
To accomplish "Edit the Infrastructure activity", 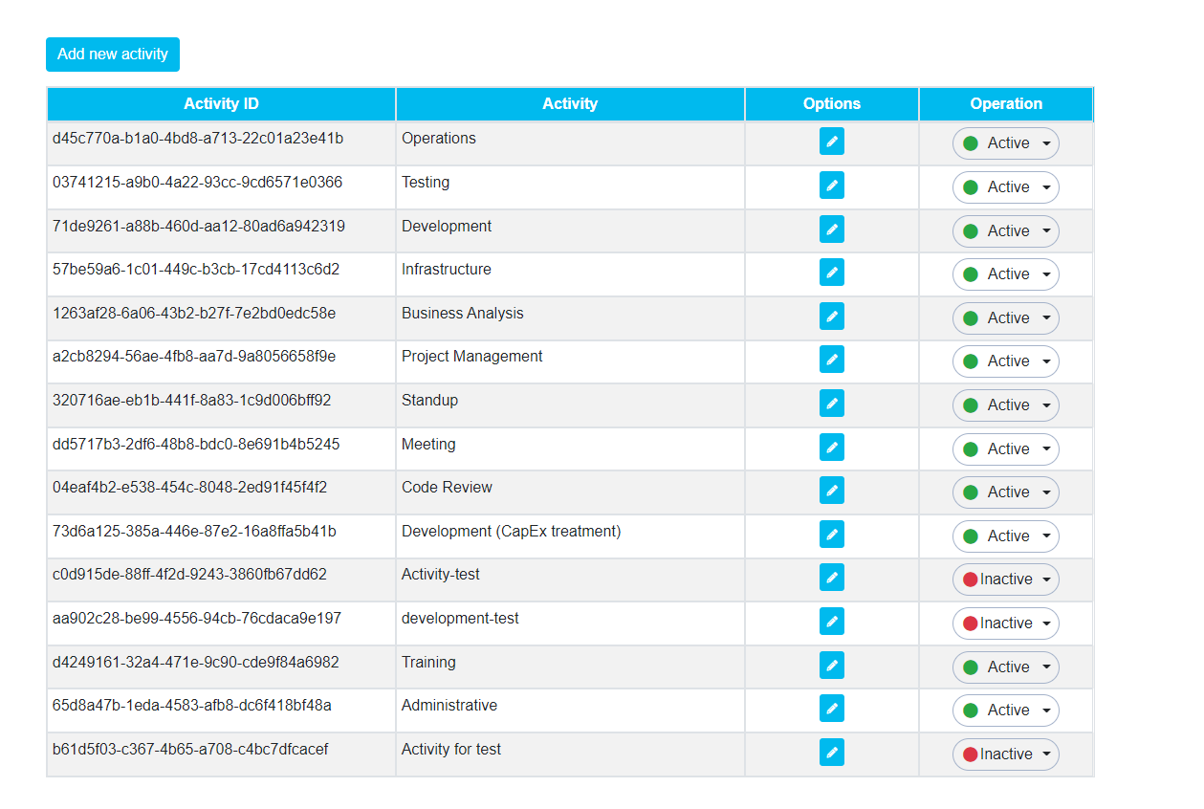I will pyautogui.click(x=832, y=273).
